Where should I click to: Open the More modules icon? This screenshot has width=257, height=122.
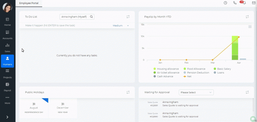point(7,98)
